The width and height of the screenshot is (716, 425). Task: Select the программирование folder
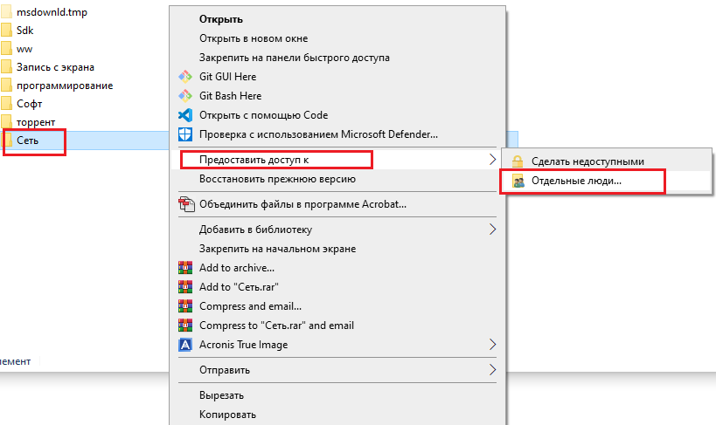point(65,86)
